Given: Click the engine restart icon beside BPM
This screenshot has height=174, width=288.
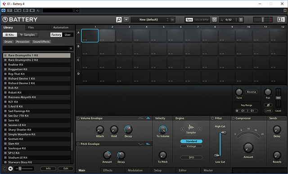Looking at the screenshot, I should (214, 20).
